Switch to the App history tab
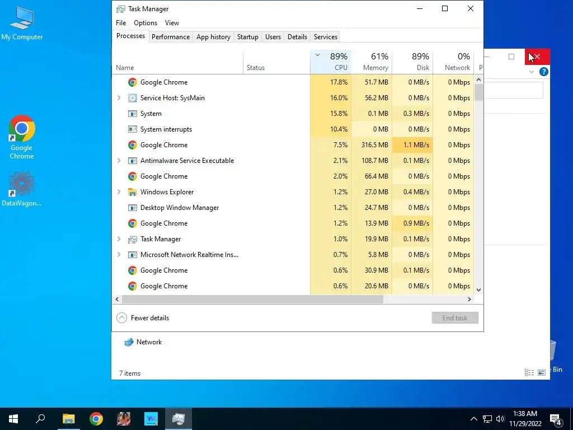Image resolution: width=573 pixels, height=430 pixels. 213,37
